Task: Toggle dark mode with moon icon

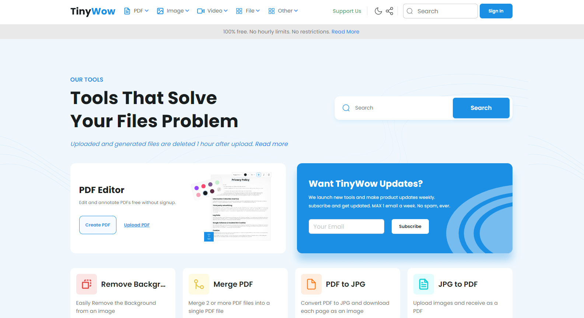Action: (378, 11)
